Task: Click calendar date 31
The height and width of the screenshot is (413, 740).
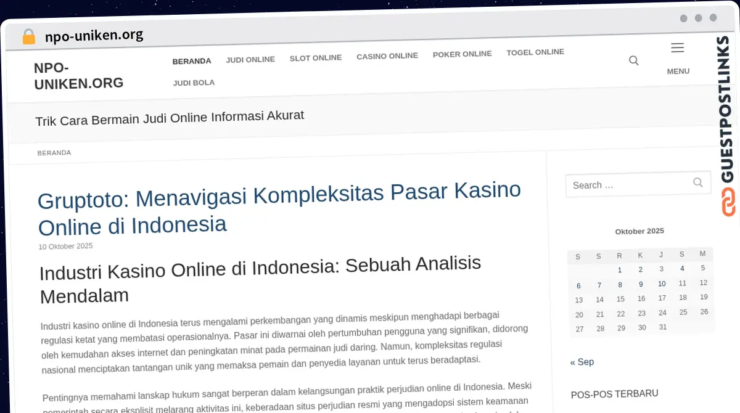Action: click(x=663, y=327)
